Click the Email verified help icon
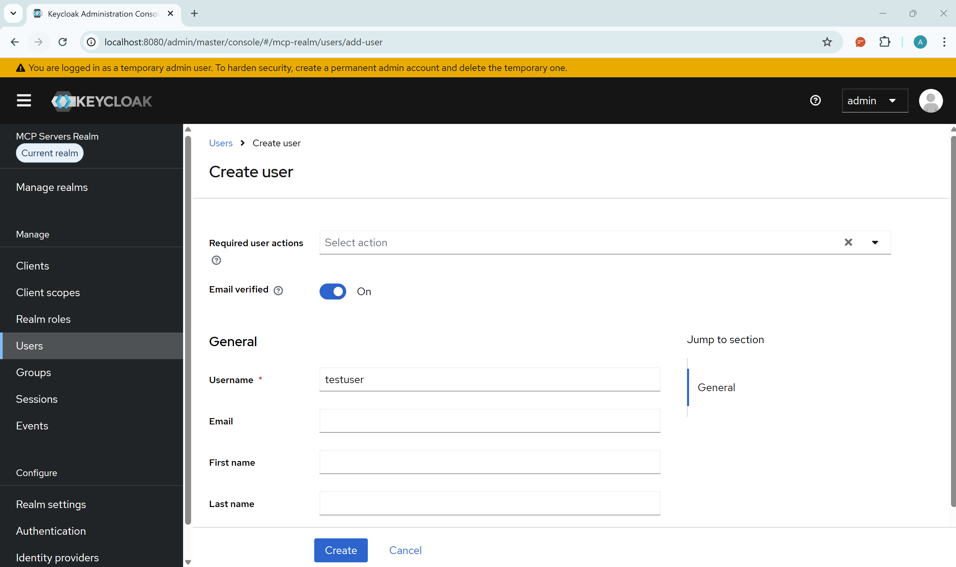956x567 pixels. coord(278,290)
